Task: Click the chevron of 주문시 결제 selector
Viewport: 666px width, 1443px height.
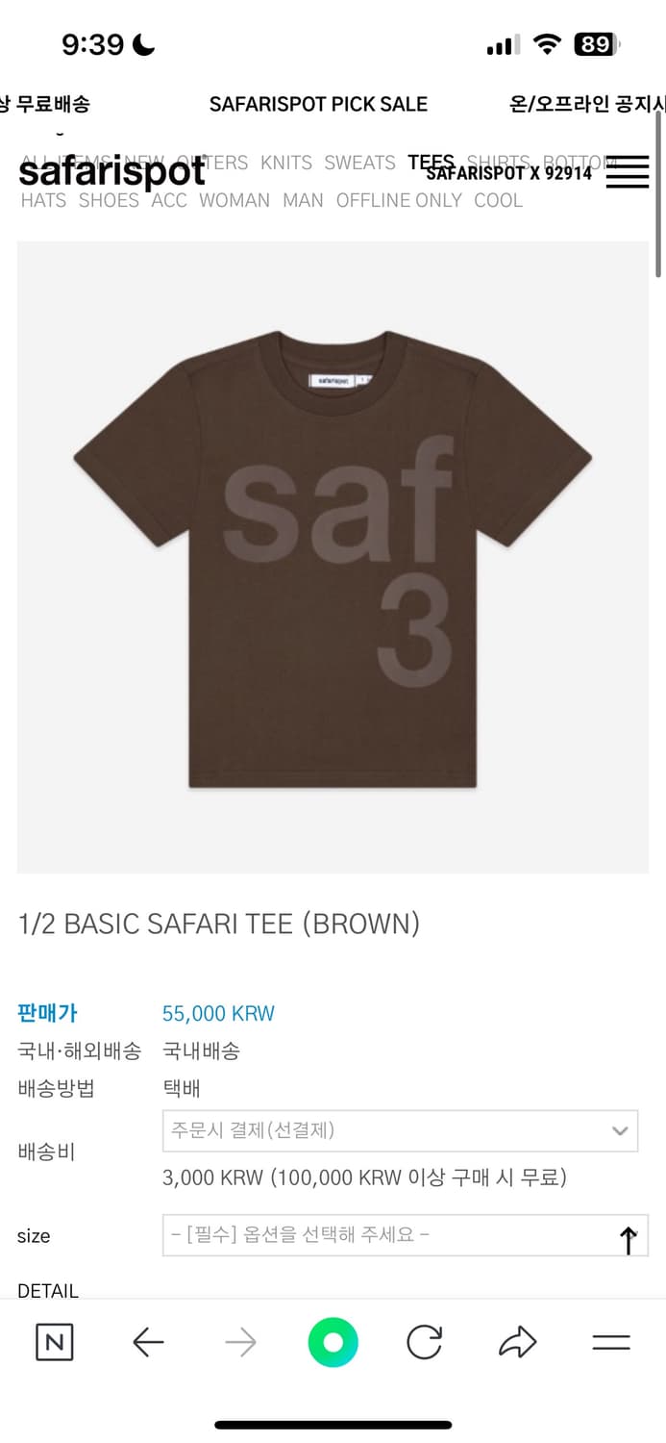Action: 620,1131
